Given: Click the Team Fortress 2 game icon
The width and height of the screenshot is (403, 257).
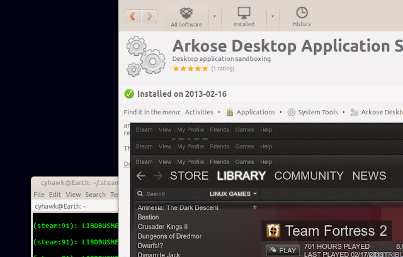Looking at the screenshot, I should point(273,231).
